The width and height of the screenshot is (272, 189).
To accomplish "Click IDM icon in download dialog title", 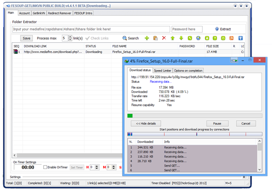I will pyautogui.click(x=126, y=61).
